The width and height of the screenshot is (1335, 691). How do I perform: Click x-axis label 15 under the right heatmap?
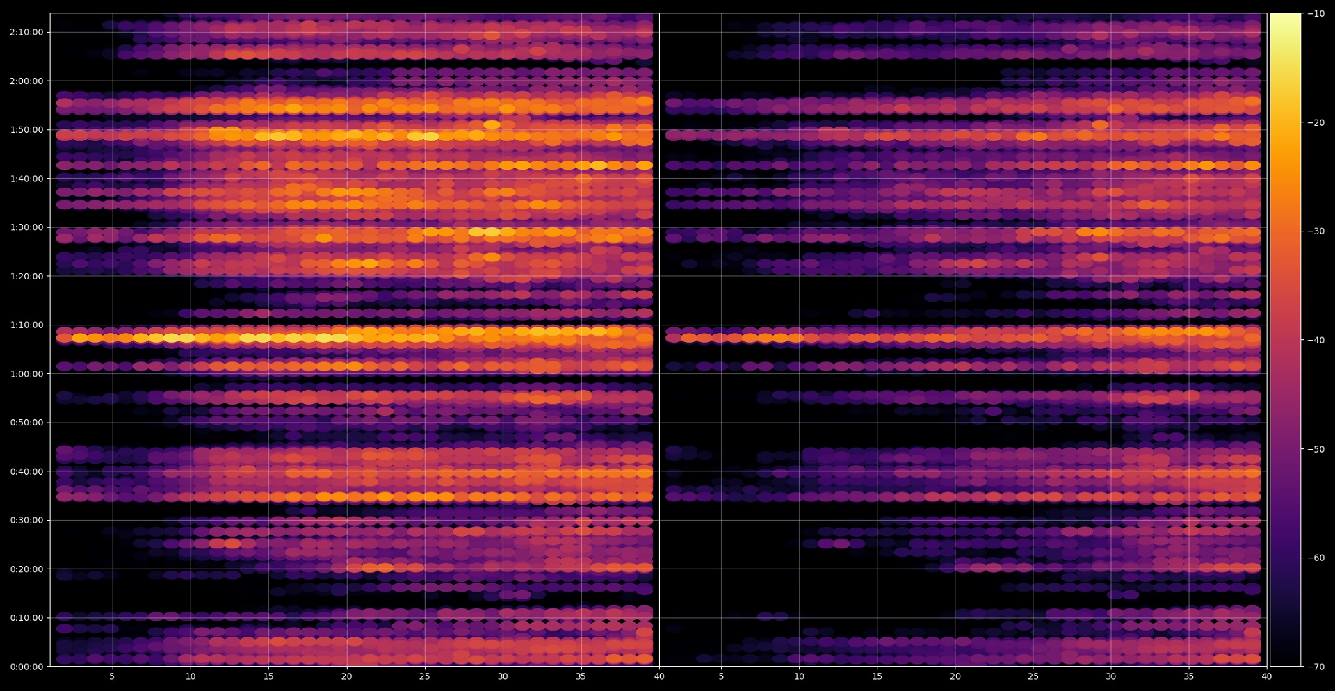pos(877,676)
